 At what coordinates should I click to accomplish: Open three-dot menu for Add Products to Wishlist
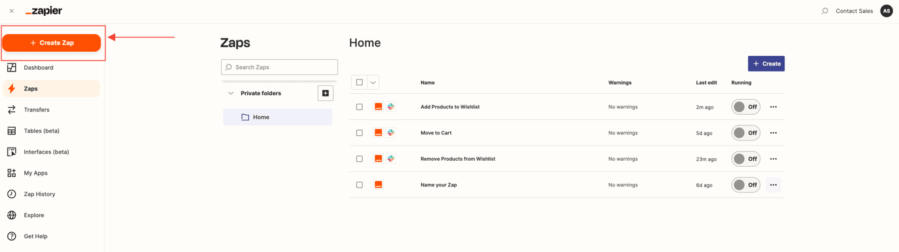coord(773,107)
